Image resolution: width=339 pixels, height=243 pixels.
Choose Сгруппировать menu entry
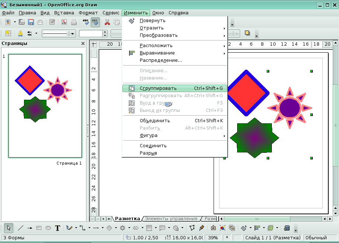click(x=158, y=88)
